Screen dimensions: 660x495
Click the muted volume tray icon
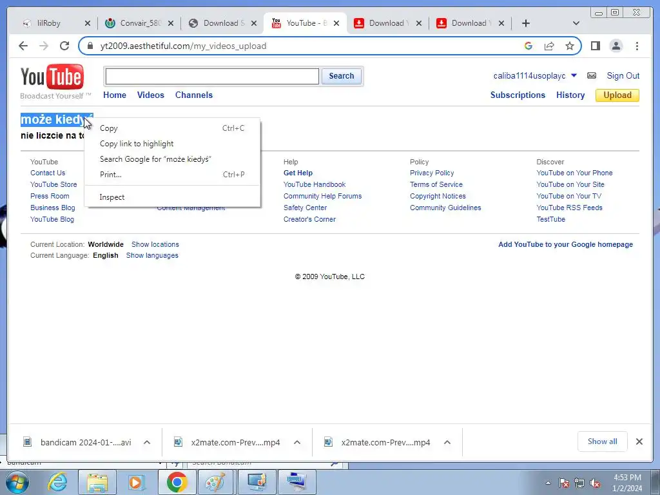point(595,483)
